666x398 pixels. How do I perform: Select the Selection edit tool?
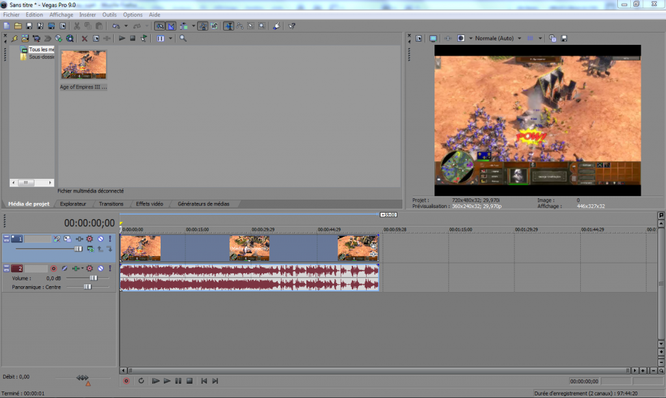point(251,26)
